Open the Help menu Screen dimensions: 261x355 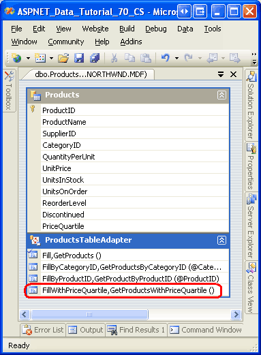click(x=102, y=42)
